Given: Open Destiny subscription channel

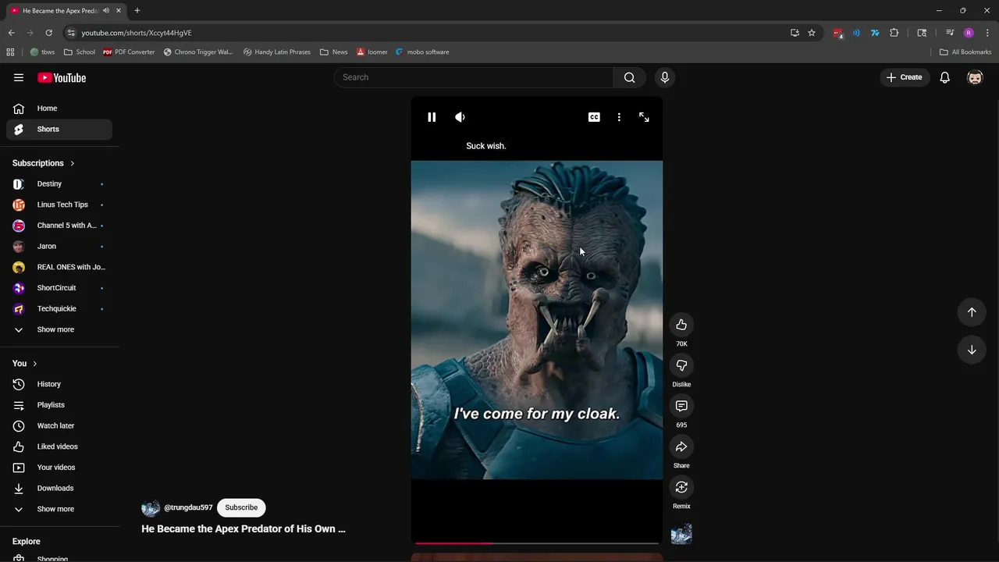Looking at the screenshot, I should 59,183.
